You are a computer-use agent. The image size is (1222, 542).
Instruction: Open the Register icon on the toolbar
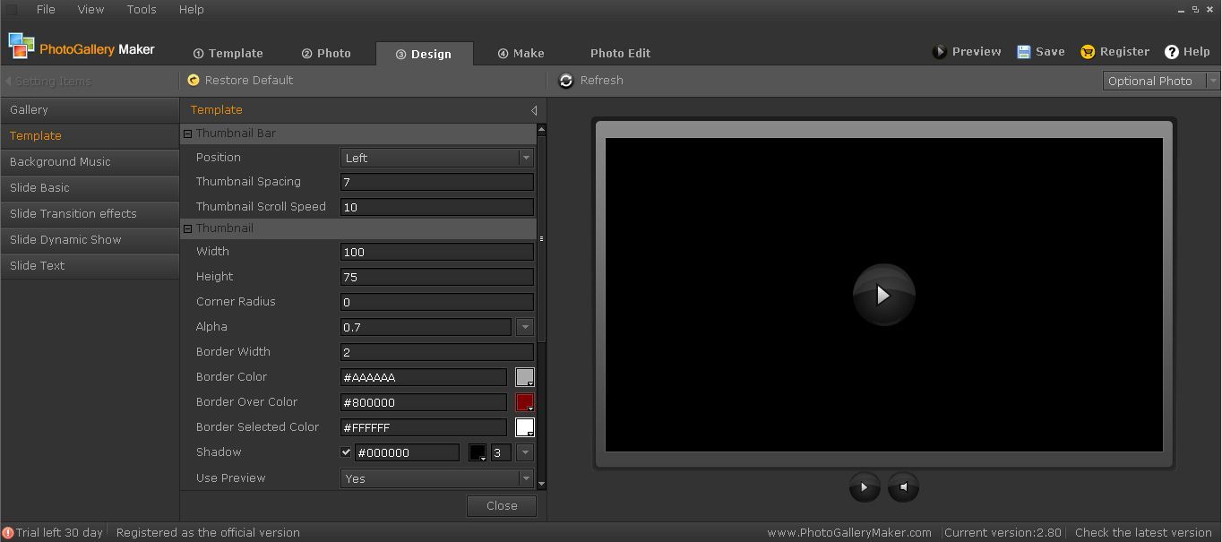(x=1087, y=51)
